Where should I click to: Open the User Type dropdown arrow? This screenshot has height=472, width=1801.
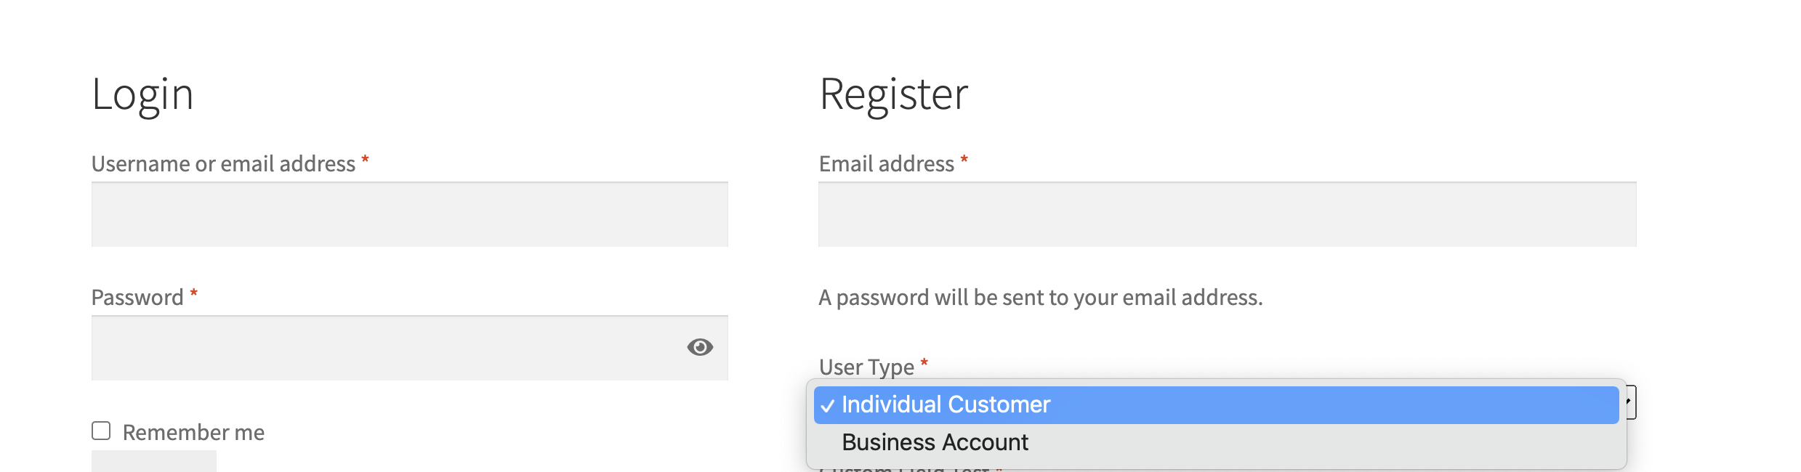(x=1628, y=401)
